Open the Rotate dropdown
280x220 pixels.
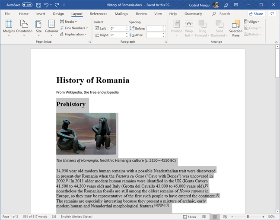[252, 34]
